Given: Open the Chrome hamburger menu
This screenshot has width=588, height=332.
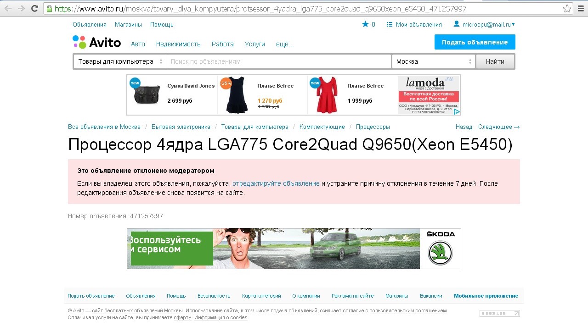Looking at the screenshot, I should pyautogui.click(x=581, y=8).
